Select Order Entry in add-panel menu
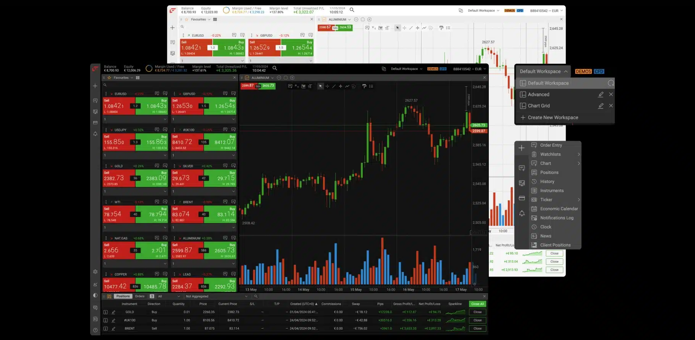 551,145
